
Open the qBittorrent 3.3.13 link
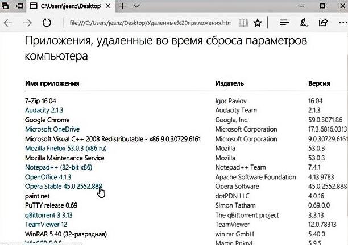(x=48, y=215)
